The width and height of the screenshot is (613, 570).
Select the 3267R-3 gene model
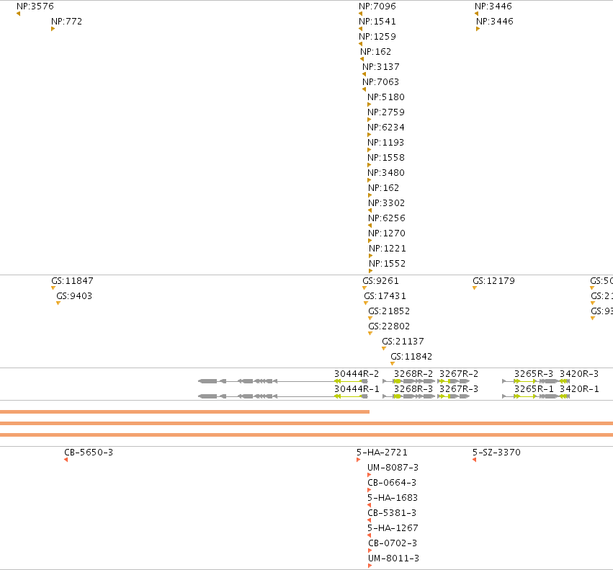454,396
